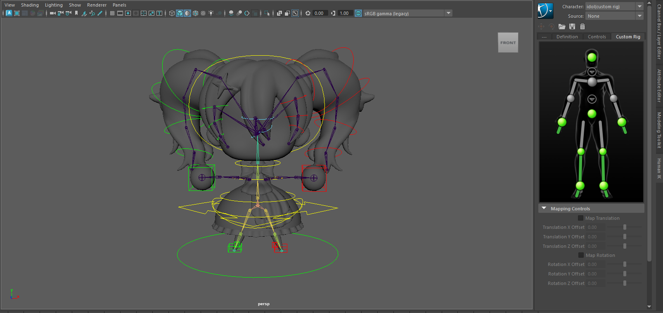This screenshot has width=663, height=313.
Task: Open the Attribute Editor side tab
Action: tap(659, 86)
